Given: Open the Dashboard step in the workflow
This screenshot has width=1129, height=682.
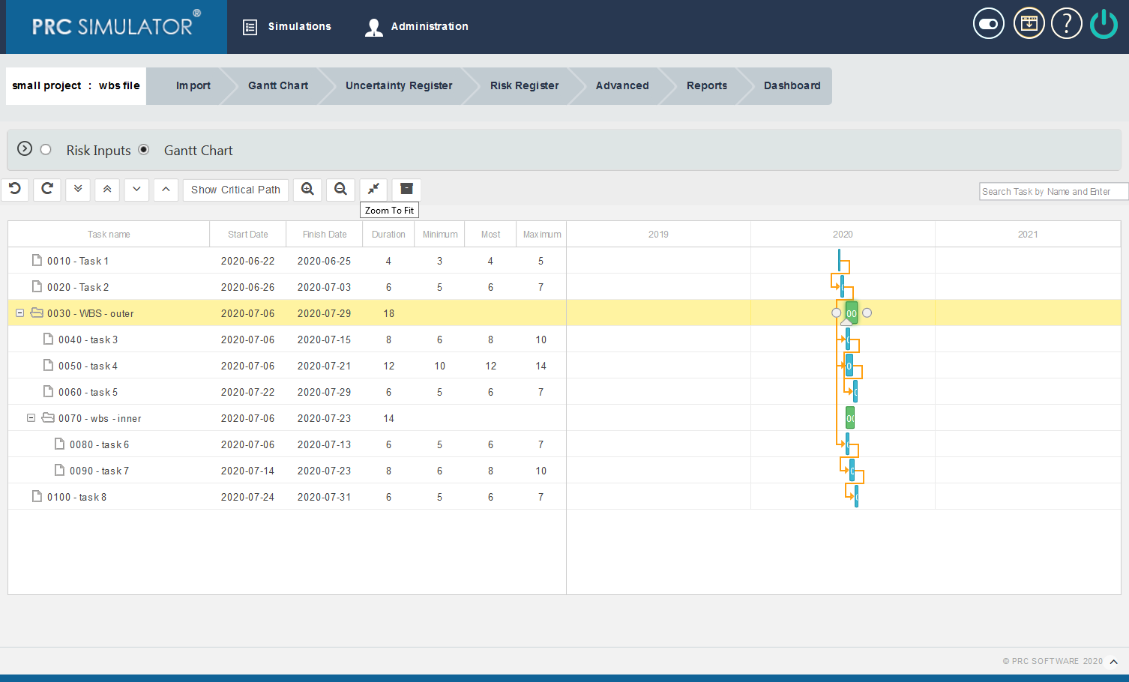Looking at the screenshot, I should (792, 85).
